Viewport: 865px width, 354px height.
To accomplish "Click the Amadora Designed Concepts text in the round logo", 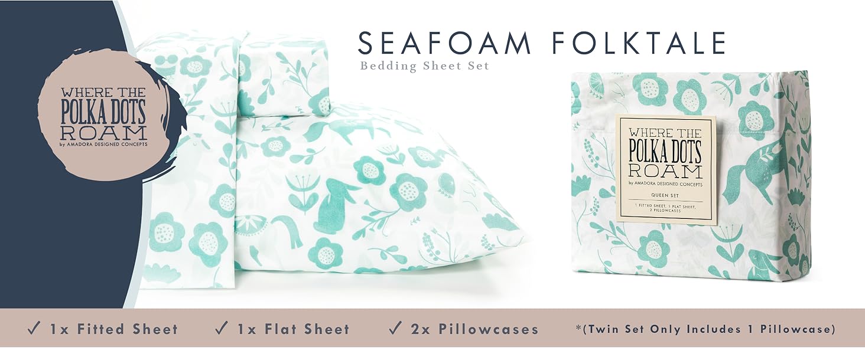I will pyautogui.click(x=103, y=143).
